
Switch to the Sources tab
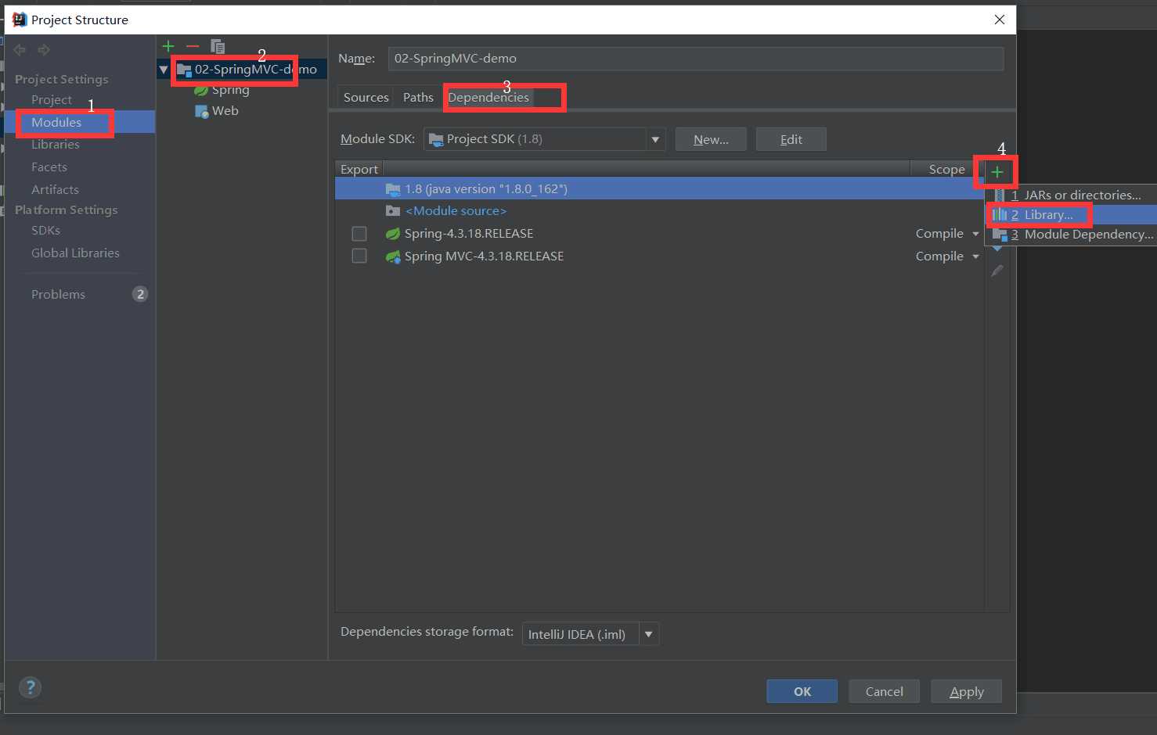[366, 98]
